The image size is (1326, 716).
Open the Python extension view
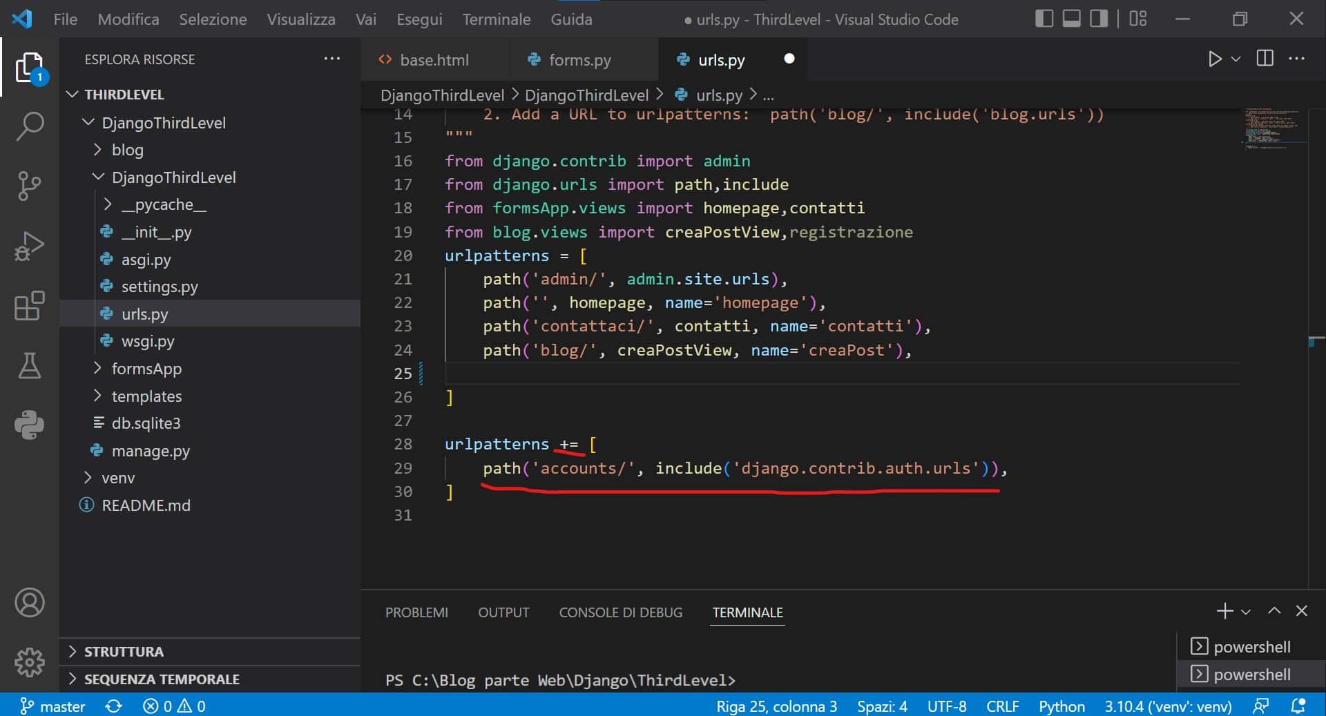tap(29, 425)
